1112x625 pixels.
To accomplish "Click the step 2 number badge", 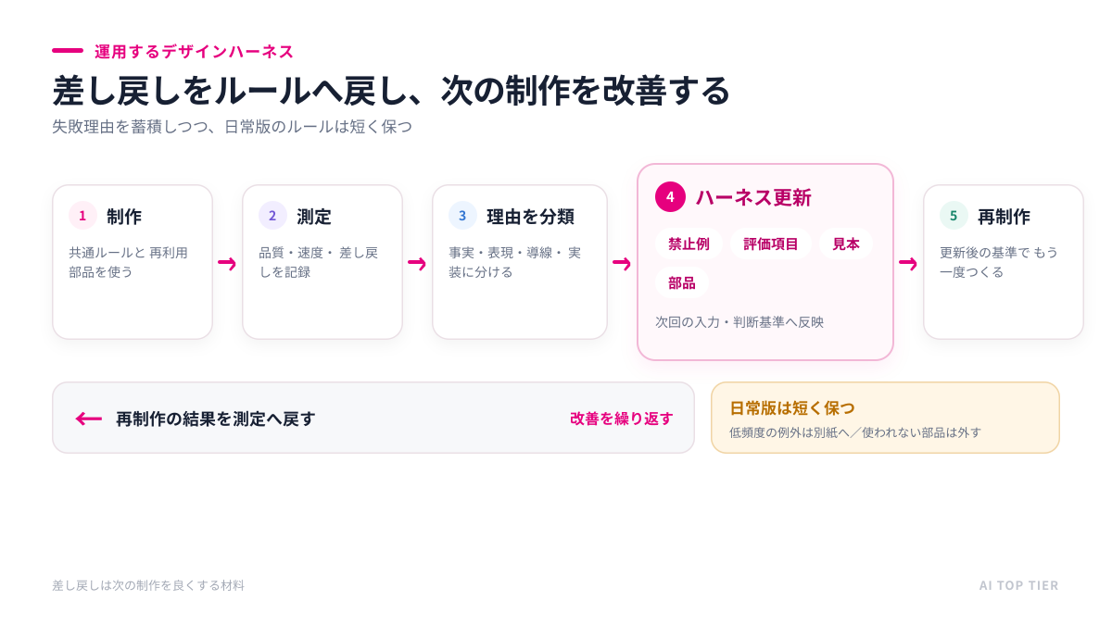I will coord(272,216).
